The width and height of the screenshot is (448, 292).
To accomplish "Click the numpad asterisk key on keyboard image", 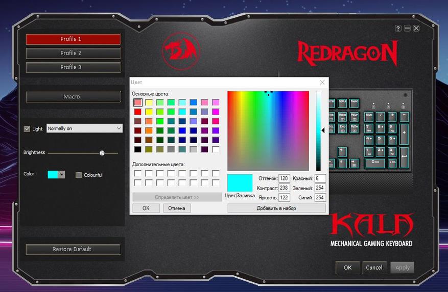I will click(392, 117).
